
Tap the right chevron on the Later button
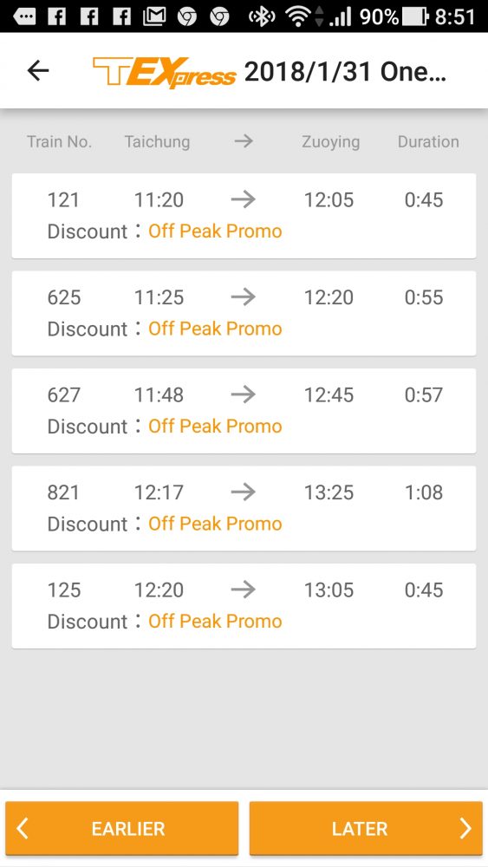tap(465, 828)
